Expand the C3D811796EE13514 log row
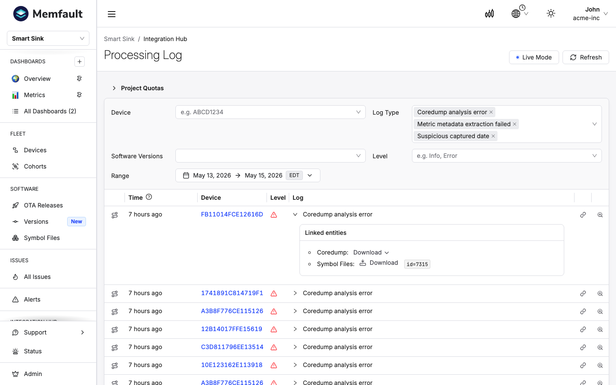This screenshot has width=616, height=385. pos(295,347)
